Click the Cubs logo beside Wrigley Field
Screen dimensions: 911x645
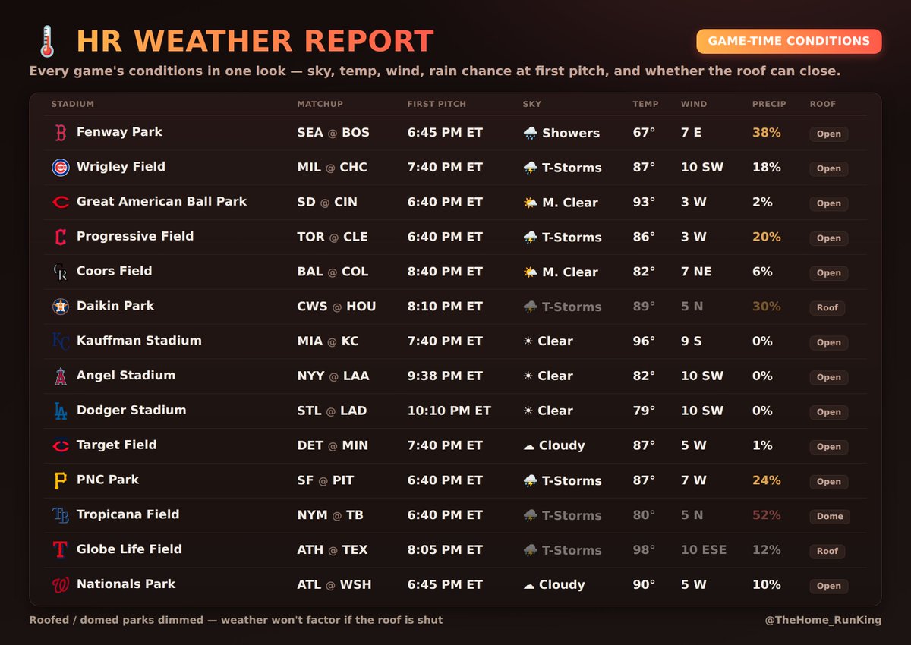tap(60, 168)
